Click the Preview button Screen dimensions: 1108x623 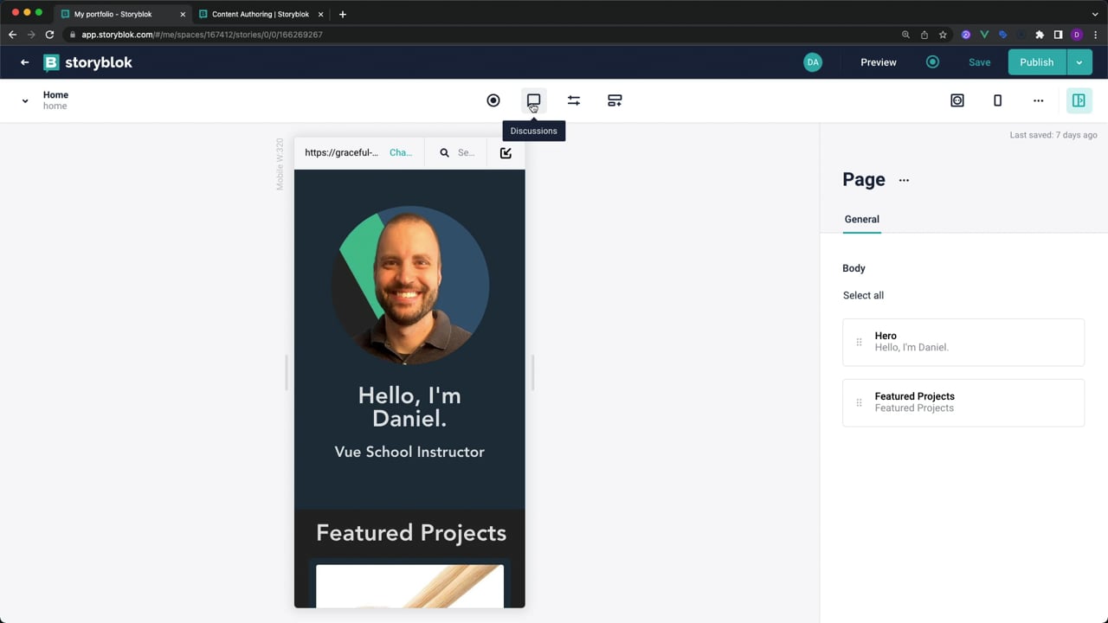point(879,62)
